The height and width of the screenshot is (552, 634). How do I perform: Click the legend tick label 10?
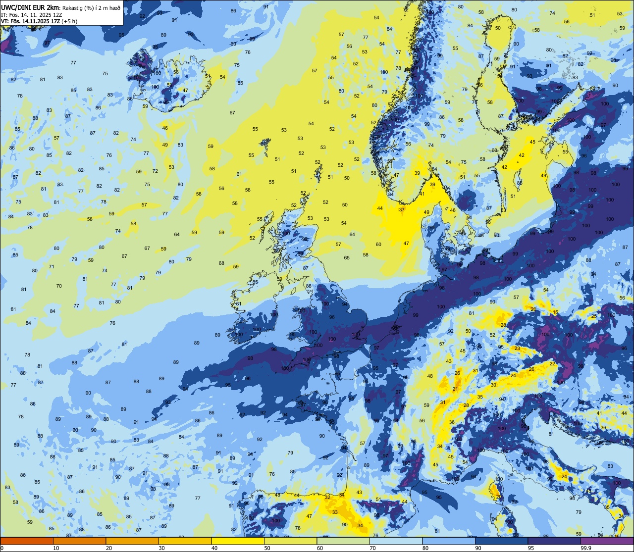point(56,548)
